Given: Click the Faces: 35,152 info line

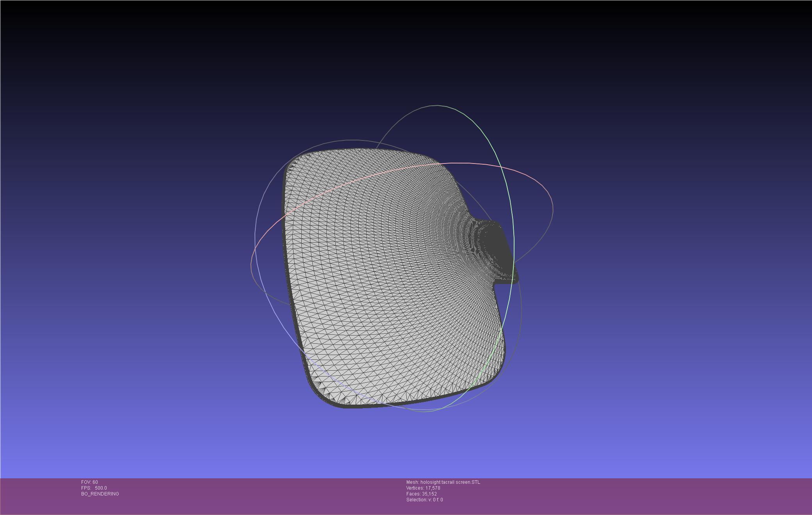Looking at the screenshot, I should tap(421, 494).
